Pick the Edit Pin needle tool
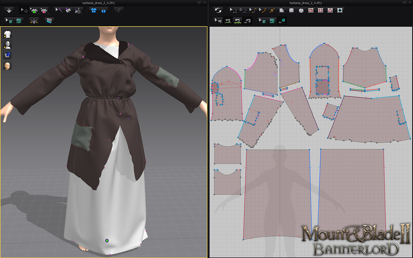The height and width of the screenshot is (258, 413). pos(59,10)
